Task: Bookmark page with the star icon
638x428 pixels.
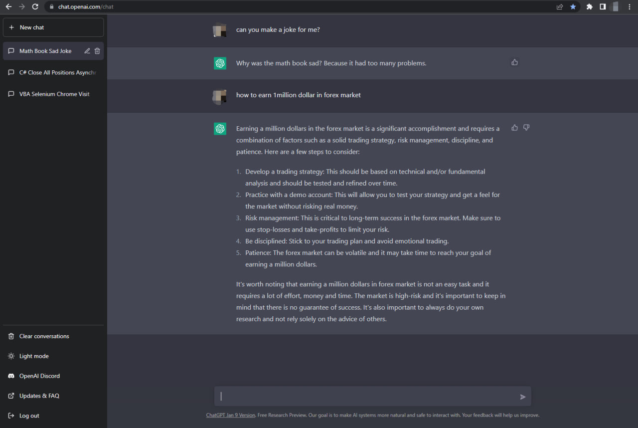Action: [x=573, y=6]
